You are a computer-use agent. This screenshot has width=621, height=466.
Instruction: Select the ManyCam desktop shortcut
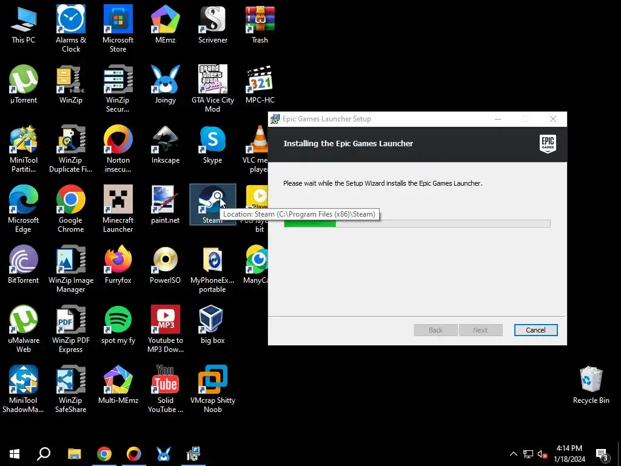point(256,265)
